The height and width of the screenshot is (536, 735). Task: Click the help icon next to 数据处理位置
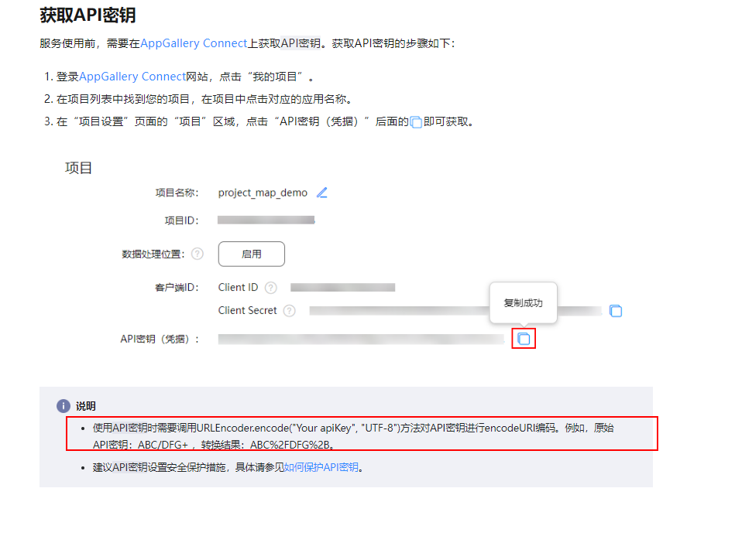(x=197, y=254)
